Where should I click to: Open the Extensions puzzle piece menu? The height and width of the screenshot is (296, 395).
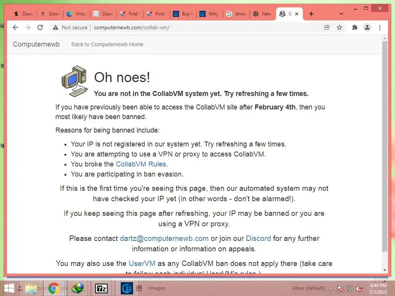coord(355,27)
